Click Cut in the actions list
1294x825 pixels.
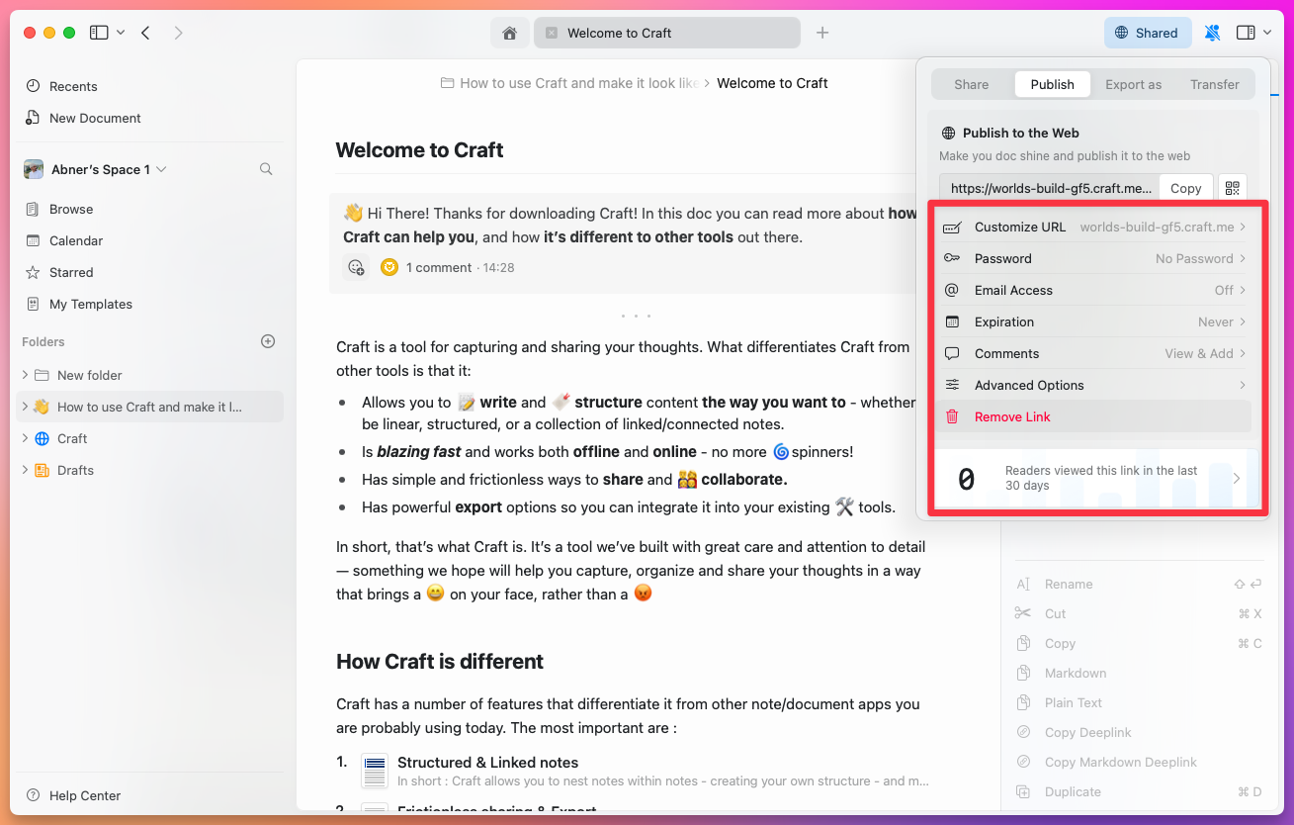click(1056, 613)
